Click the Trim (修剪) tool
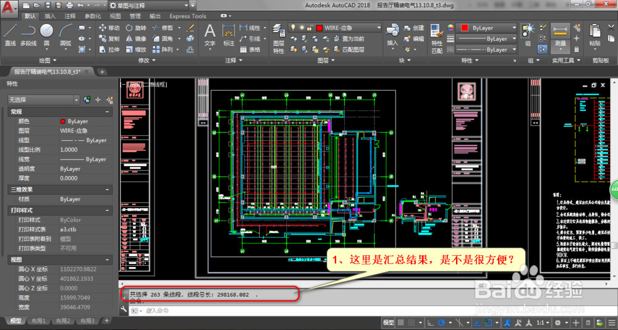The image size is (618, 330). 163,28
